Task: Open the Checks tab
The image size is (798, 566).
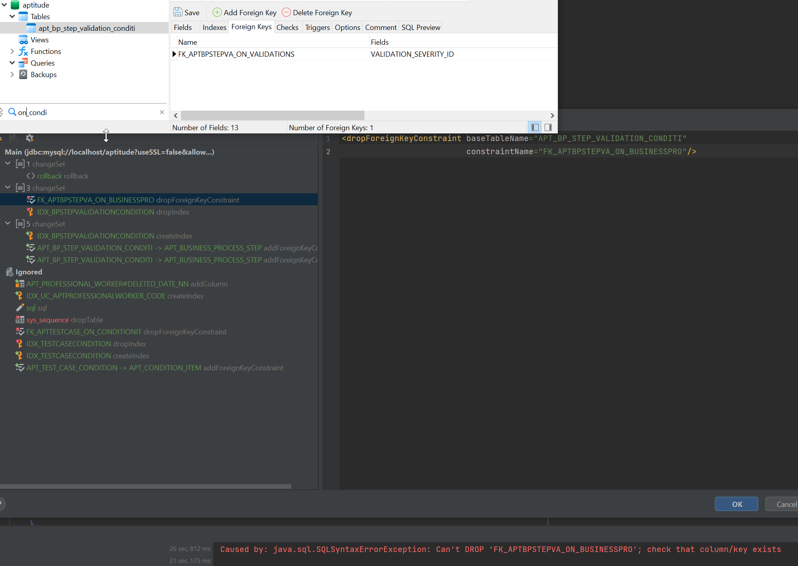Action: (287, 27)
